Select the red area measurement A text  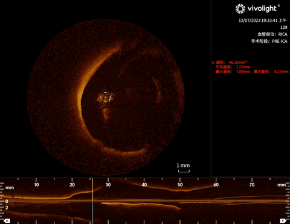230,62
